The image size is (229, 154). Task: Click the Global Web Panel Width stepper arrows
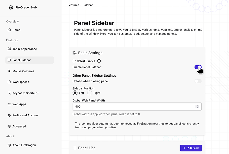[197, 107]
